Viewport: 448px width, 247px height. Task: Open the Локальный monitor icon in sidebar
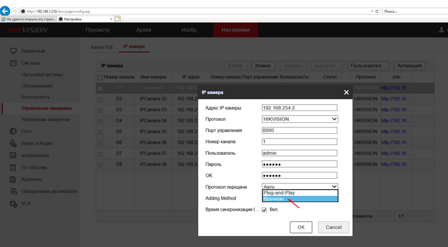[x=13, y=51]
